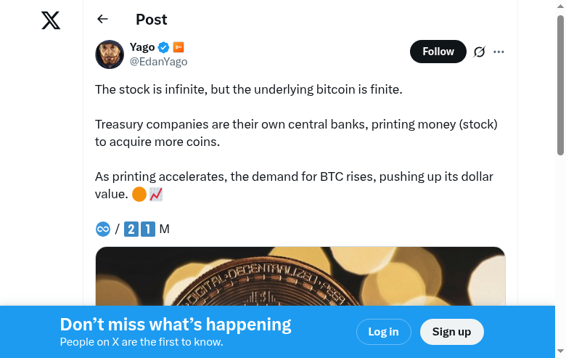Click the "Don't miss what's happening" banner text

[176, 325]
